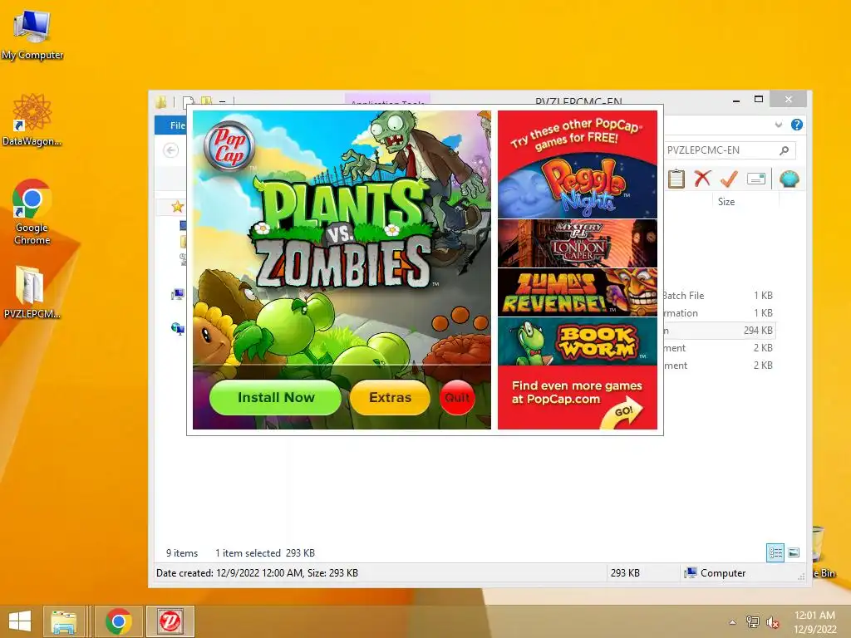Click the Explorer help question mark icon
The width and height of the screenshot is (851, 638).
point(797,125)
